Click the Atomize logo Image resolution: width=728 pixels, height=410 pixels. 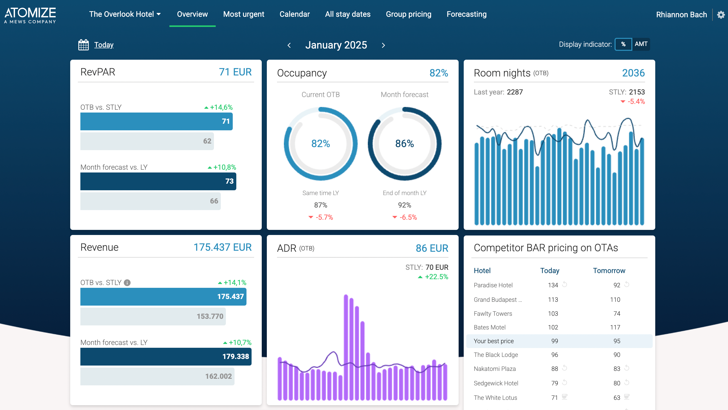(x=30, y=15)
